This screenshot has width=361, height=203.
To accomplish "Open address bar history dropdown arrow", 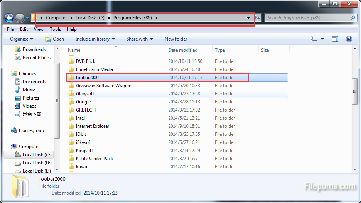I will coord(248,18).
